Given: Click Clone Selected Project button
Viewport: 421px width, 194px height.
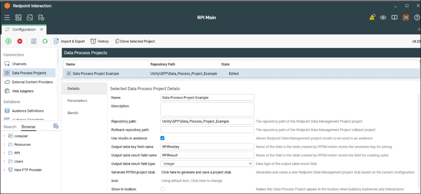Looking at the screenshot, I should coord(135,41).
